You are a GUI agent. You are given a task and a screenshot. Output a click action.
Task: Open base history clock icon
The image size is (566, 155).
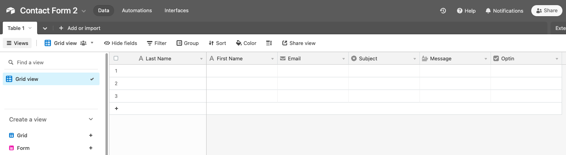[x=443, y=11]
